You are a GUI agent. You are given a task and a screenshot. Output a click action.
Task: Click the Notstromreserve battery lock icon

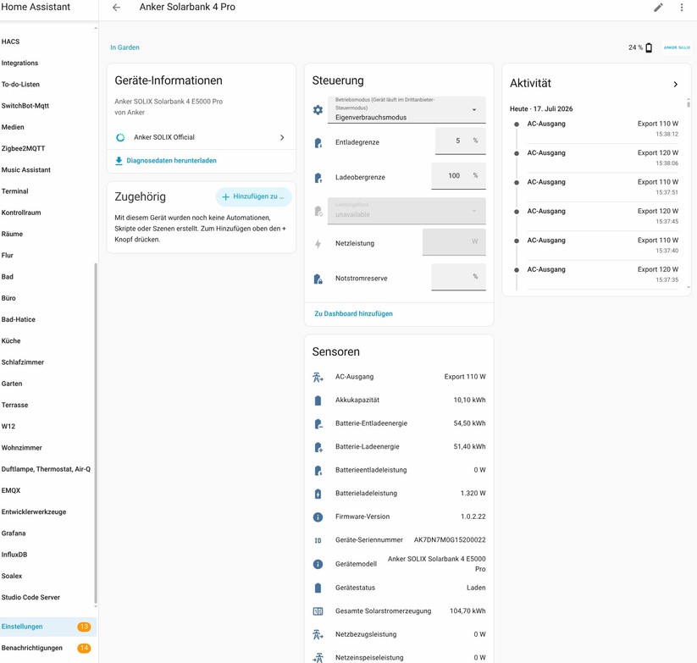point(318,279)
